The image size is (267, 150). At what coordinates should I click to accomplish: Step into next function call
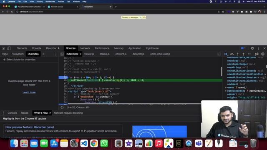[238, 54]
